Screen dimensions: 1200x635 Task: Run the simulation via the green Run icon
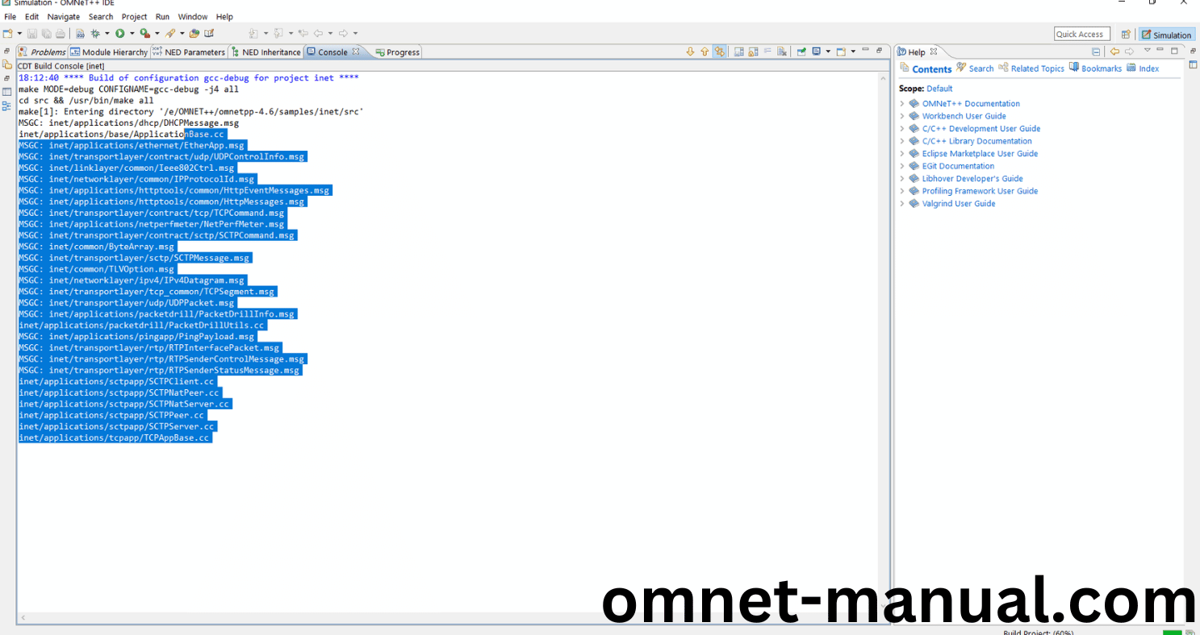(120, 32)
